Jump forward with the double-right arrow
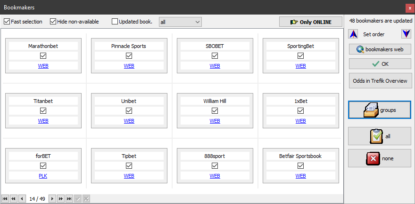The width and height of the screenshot is (415, 204). point(61,199)
